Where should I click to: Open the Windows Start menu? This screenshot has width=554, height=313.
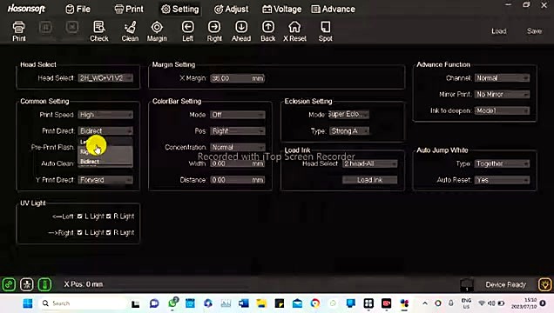click(x=28, y=303)
